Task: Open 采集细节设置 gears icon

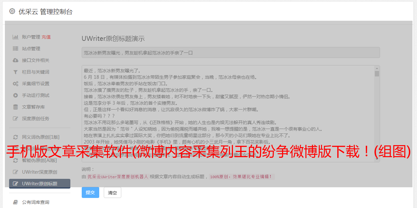Action: pyautogui.click(x=15, y=84)
